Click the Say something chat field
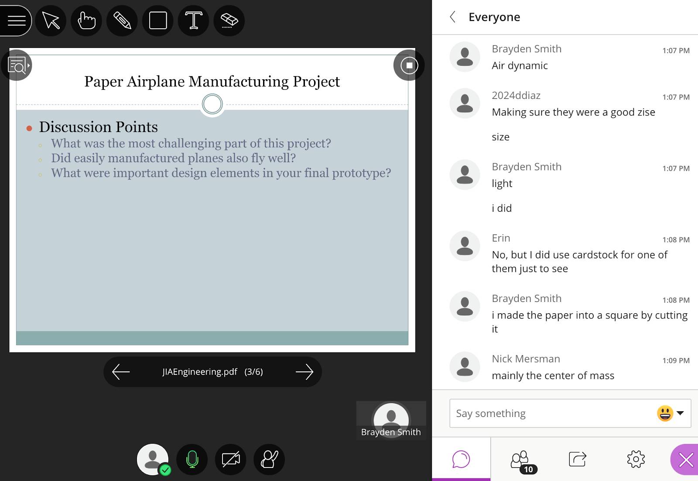Screen dimensions: 698x481 (552, 413)
